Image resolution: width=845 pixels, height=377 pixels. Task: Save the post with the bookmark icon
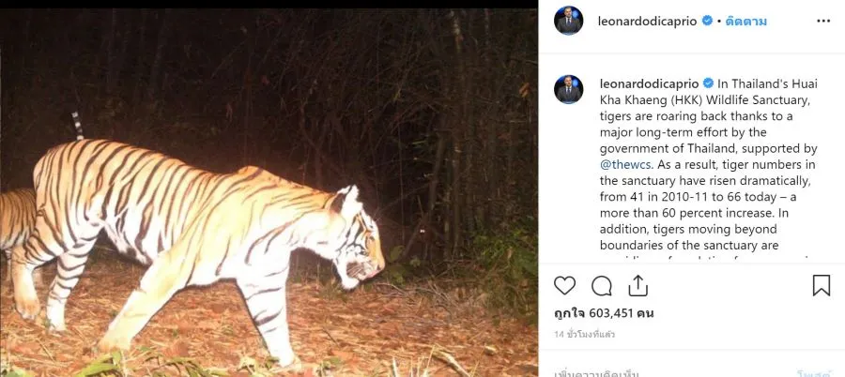(821, 285)
